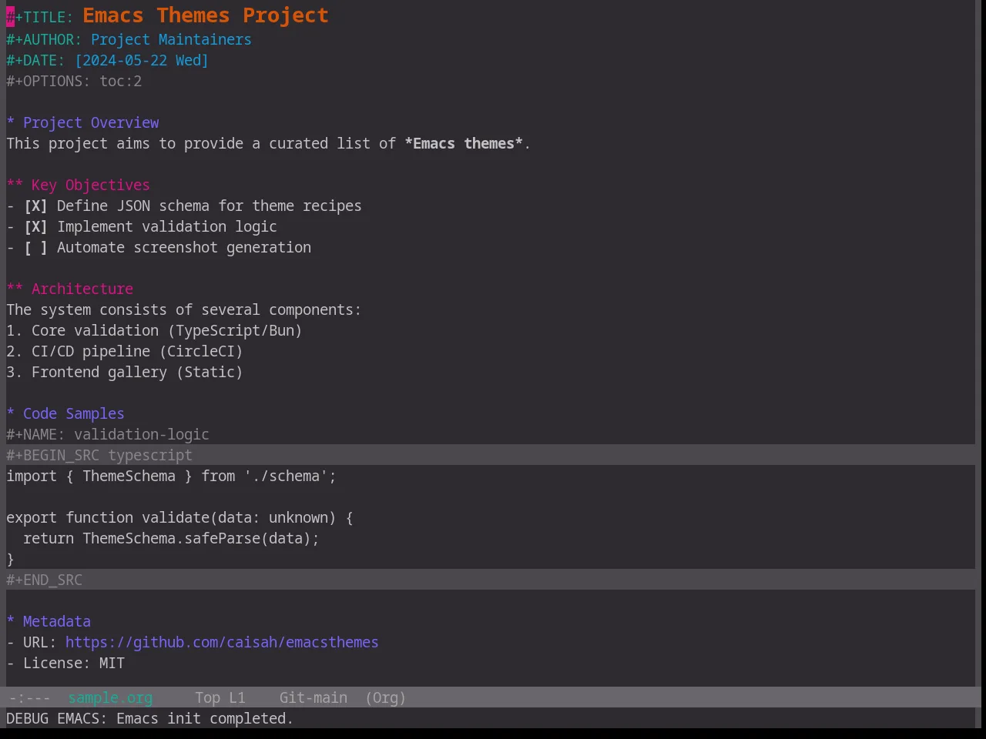Click the Git-main indicator in mode line
Image resolution: width=986 pixels, height=739 pixels.
(313, 698)
